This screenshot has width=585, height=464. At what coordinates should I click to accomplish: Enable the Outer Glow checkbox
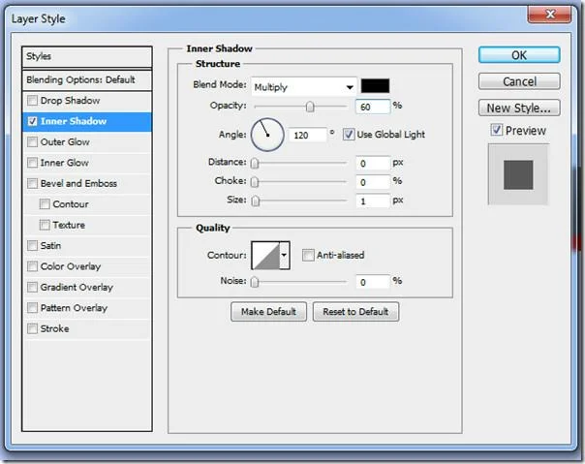tap(33, 141)
